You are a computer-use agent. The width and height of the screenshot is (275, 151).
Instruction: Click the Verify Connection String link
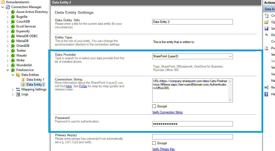(x=167, y=112)
